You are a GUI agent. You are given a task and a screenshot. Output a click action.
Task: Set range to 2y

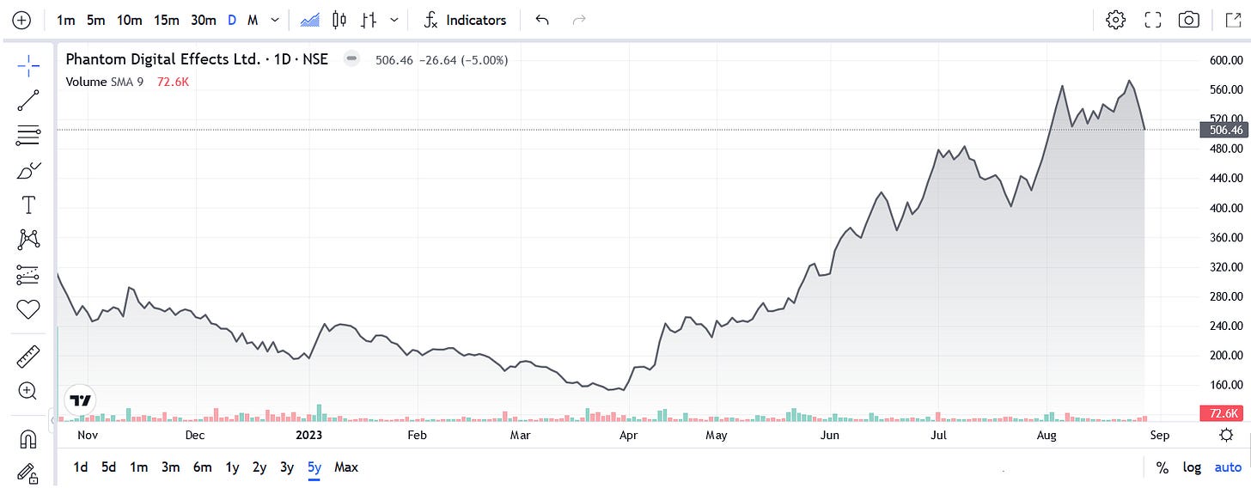point(259,467)
